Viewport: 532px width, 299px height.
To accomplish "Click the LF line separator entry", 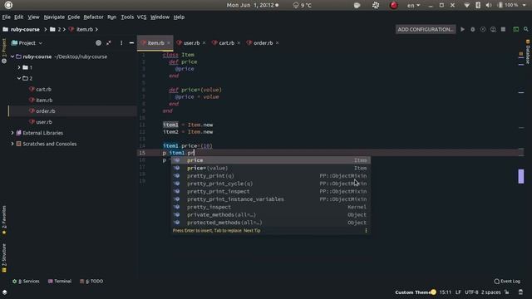I will pos(458,292).
